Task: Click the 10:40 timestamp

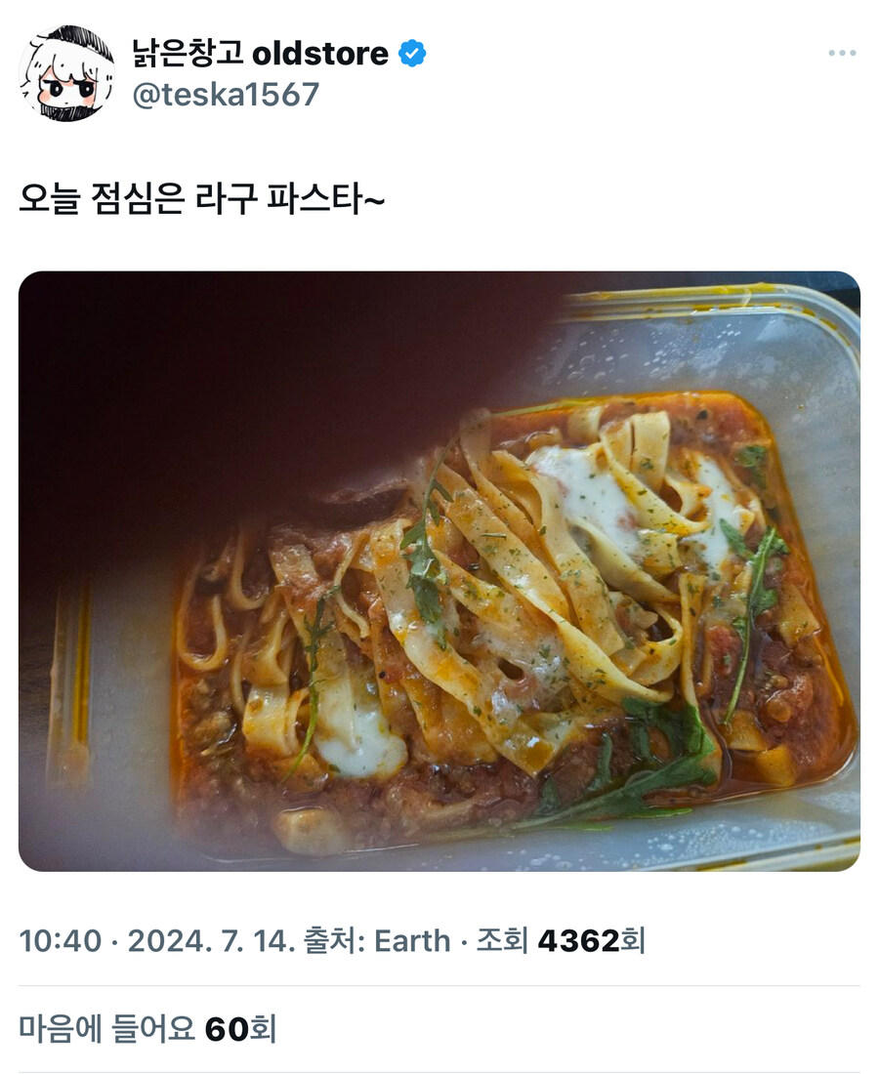Action: 61,941
